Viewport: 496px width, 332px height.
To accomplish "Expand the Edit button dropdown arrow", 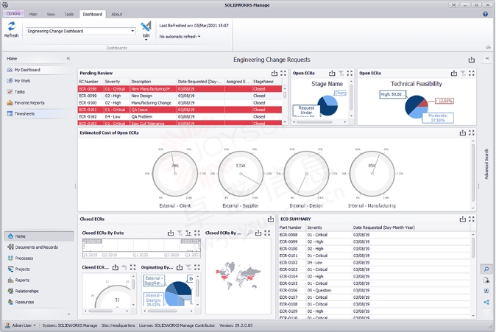I will click(146, 40).
